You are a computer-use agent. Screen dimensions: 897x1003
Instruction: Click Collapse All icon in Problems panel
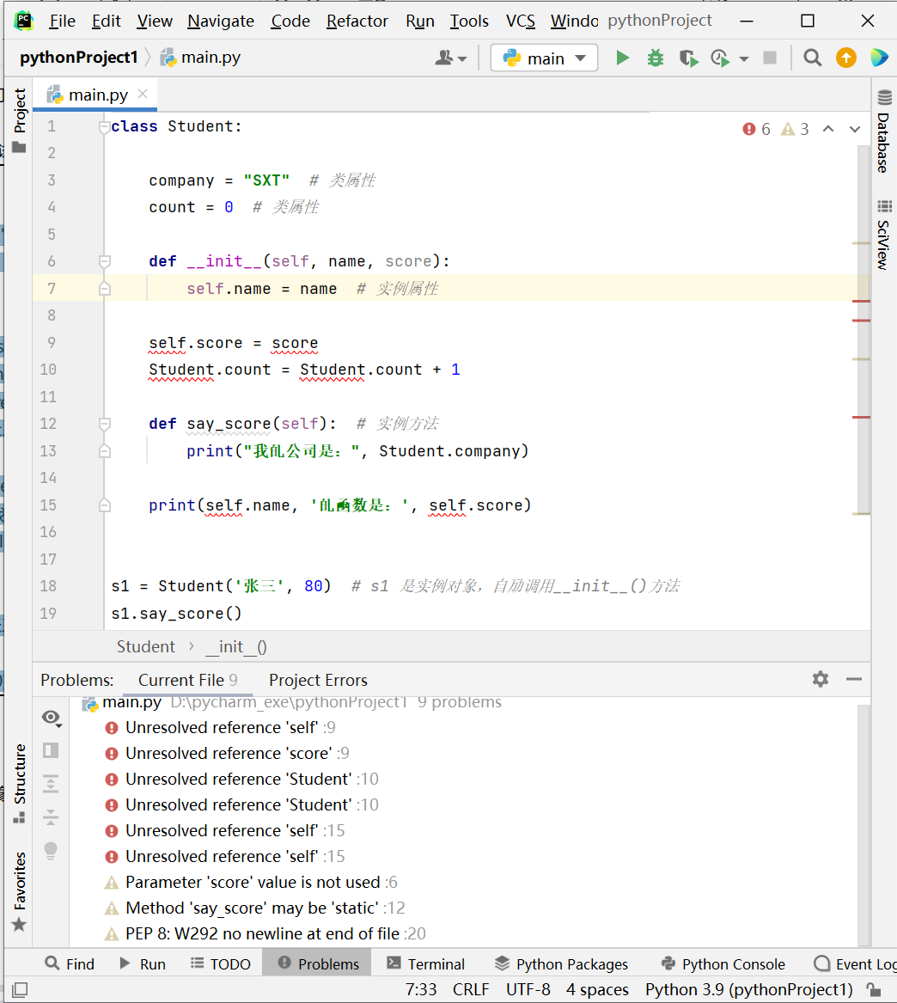51,816
